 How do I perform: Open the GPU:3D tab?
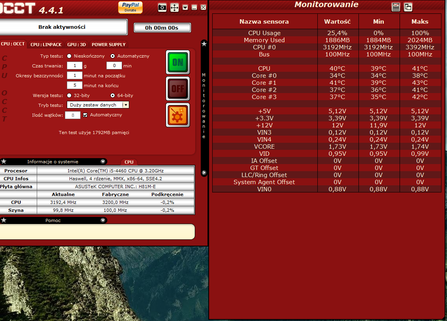pyautogui.click(x=76, y=45)
